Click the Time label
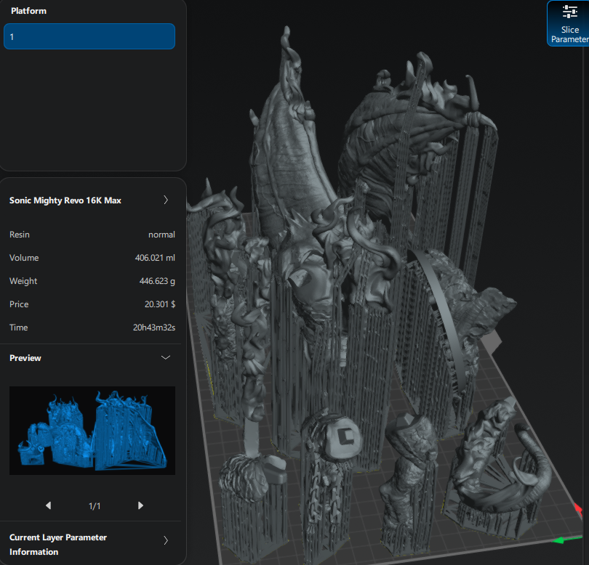Screen dimensions: 589x565 pyautogui.click(x=18, y=328)
